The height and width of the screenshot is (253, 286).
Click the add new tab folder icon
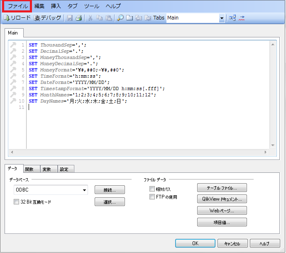129,18
